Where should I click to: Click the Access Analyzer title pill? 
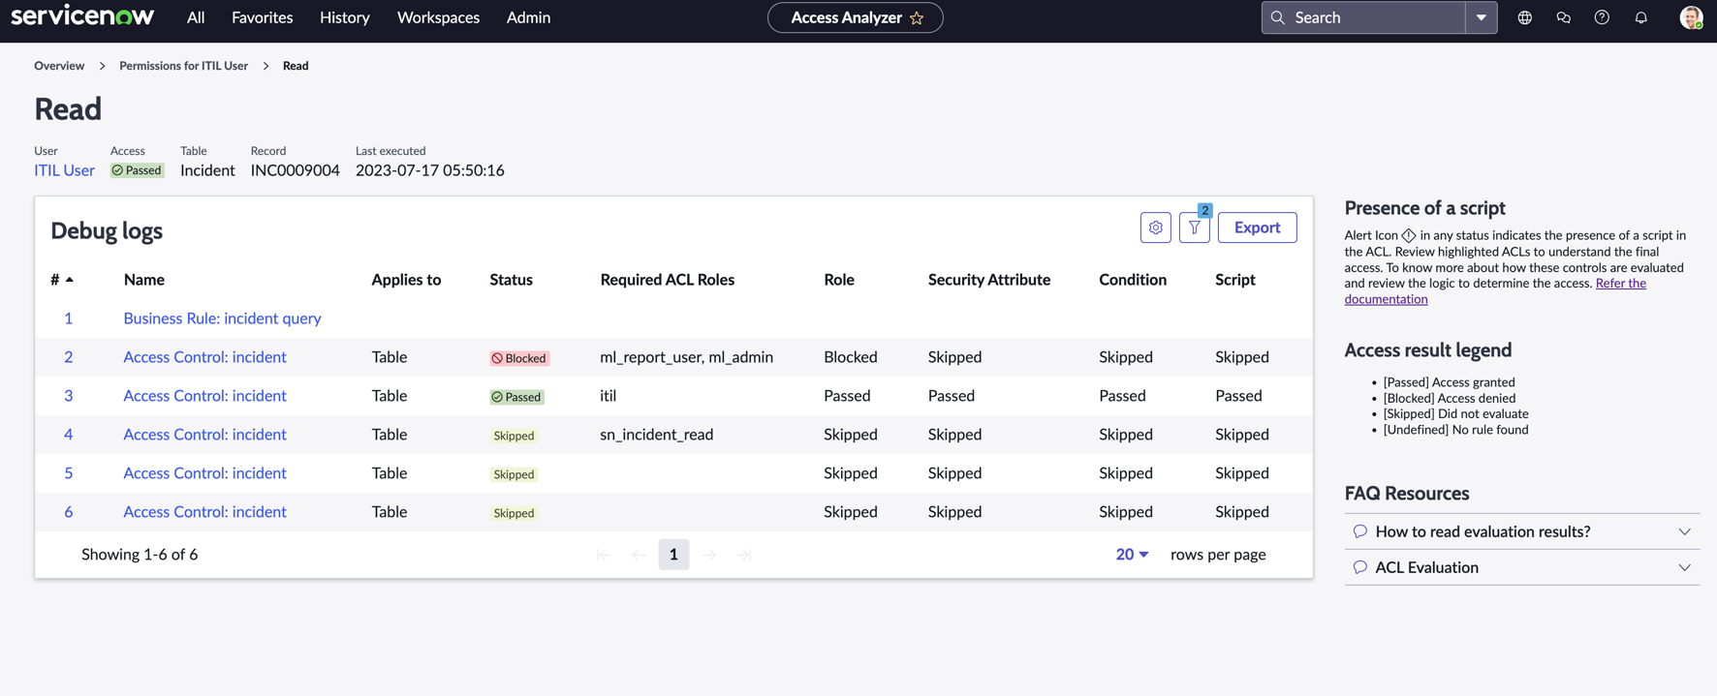click(x=855, y=17)
